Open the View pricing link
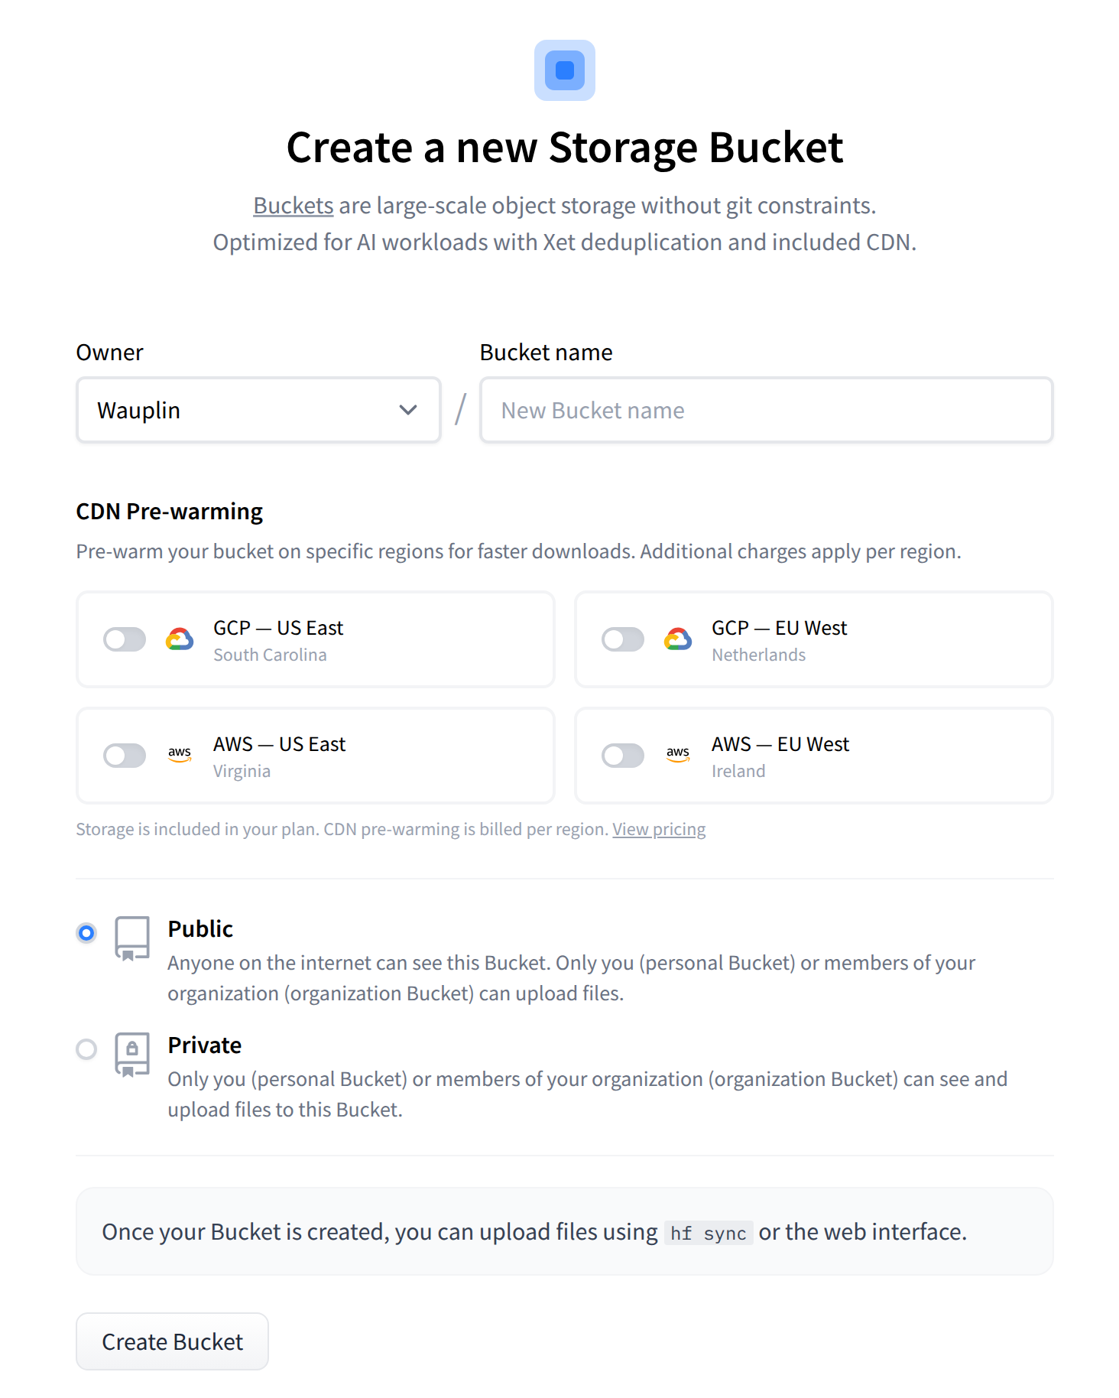This screenshot has width=1119, height=1398. 659,830
